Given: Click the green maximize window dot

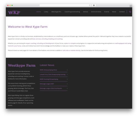Looking at the screenshot, I should [12, 5].
